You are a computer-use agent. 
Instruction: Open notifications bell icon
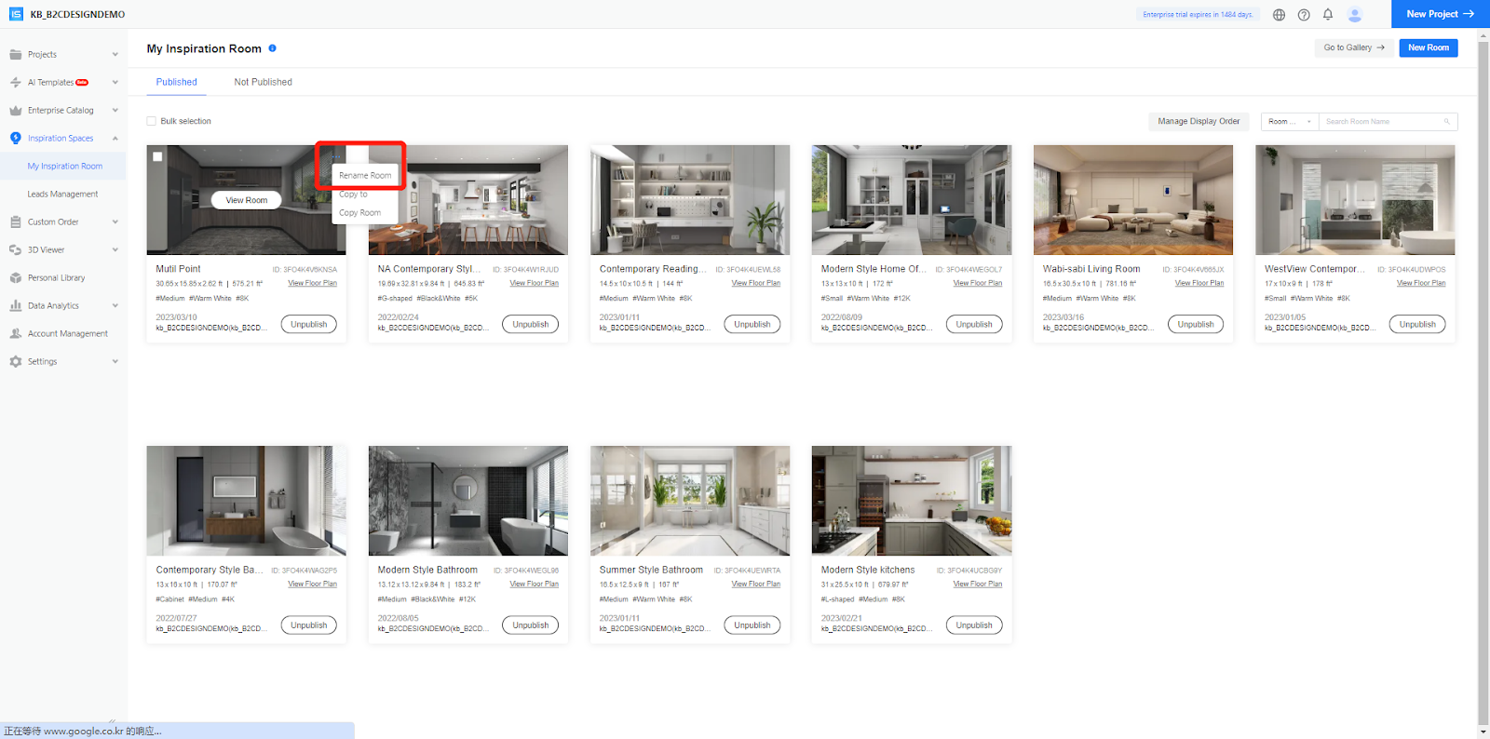1328,14
